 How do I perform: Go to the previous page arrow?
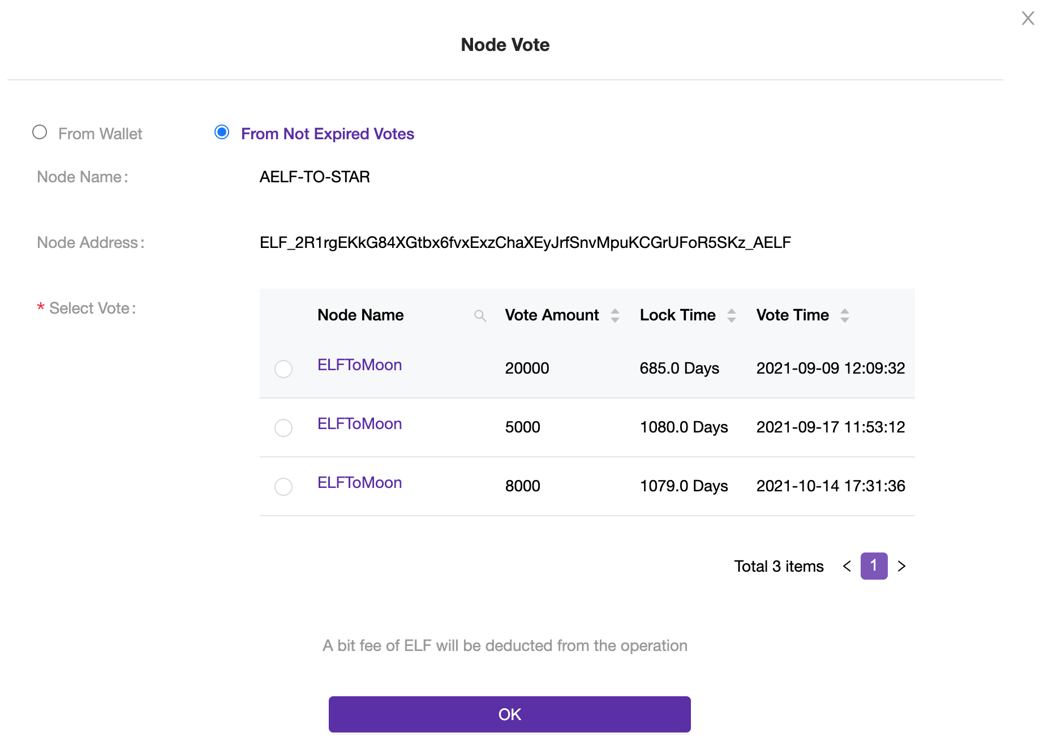pos(846,566)
